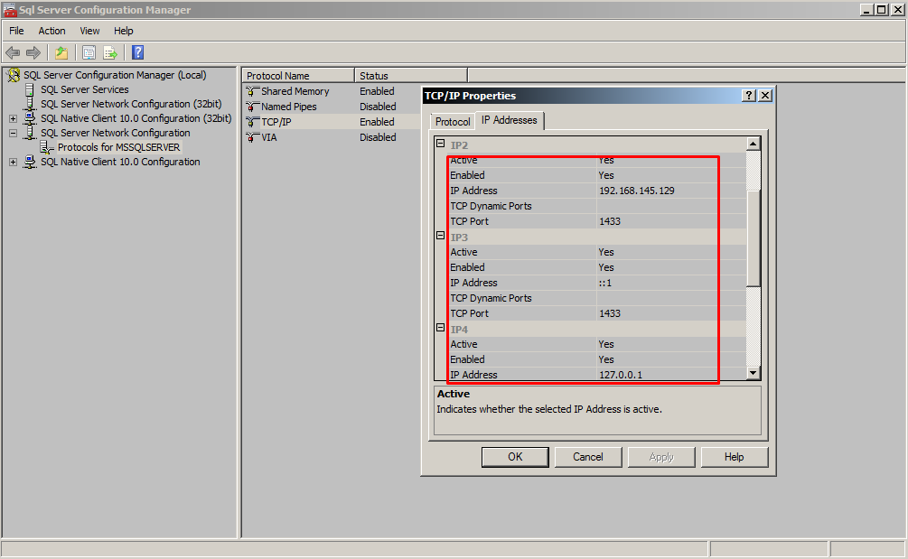Click the Export List toolbar icon
Image resolution: width=908 pixels, height=559 pixels.
pos(110,52)
